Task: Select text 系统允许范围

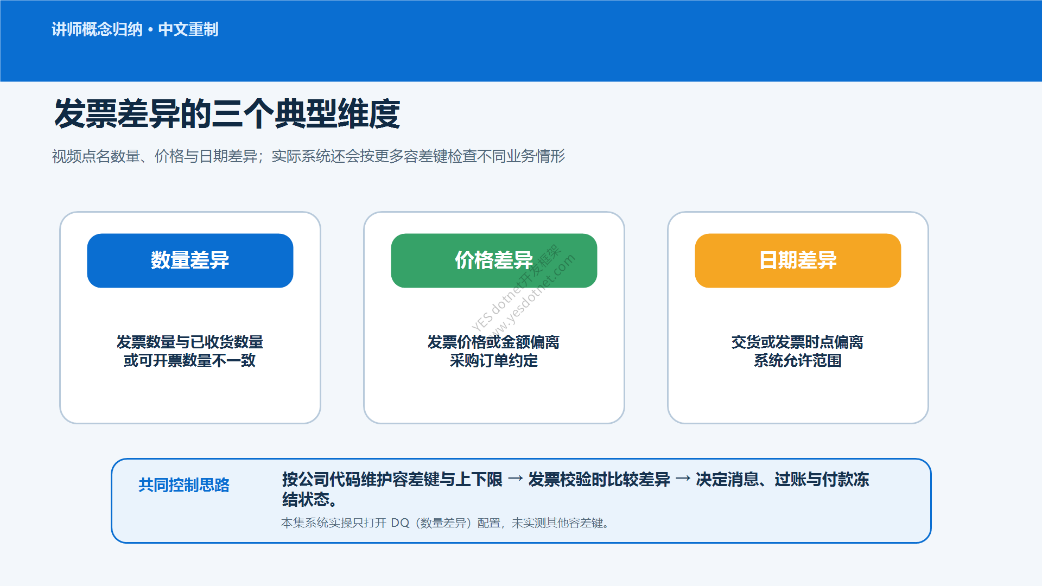Action: [798, 360]
